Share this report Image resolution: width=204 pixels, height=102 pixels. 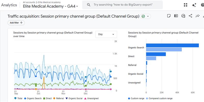click(x=190, y=16)
